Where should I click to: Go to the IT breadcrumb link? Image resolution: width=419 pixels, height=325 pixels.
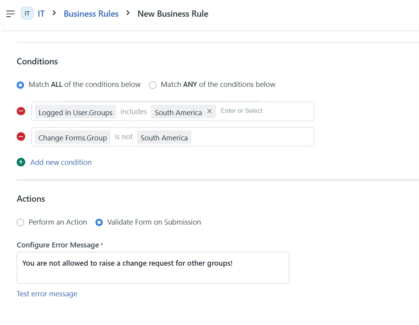pos(41,14)
